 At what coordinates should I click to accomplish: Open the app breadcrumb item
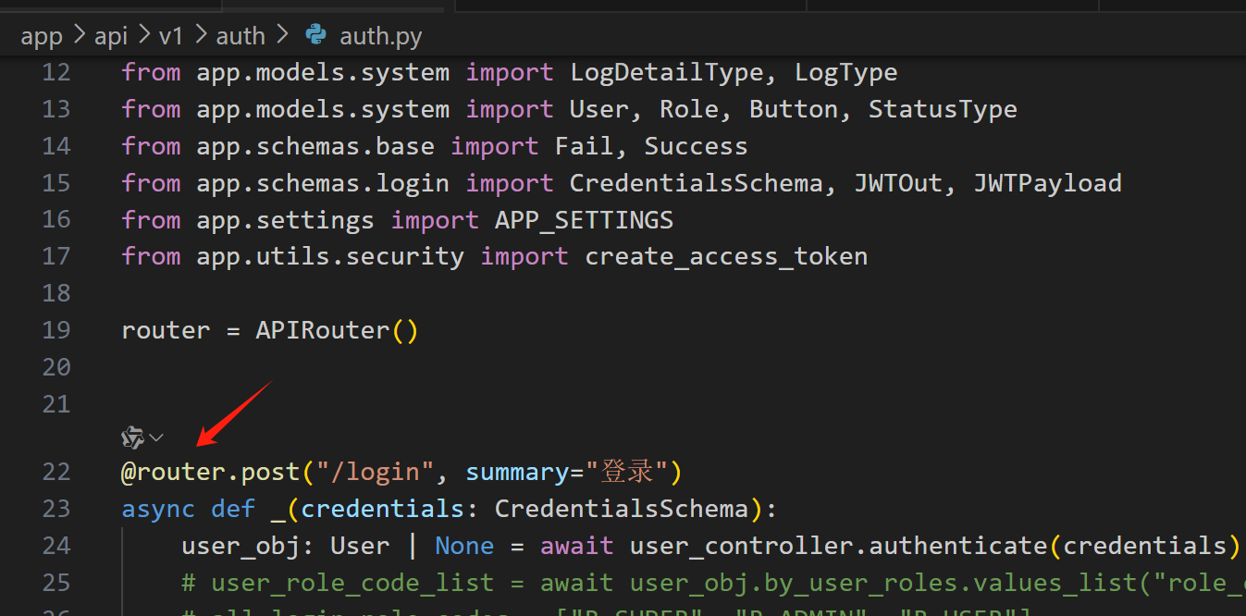coord(41,35)
